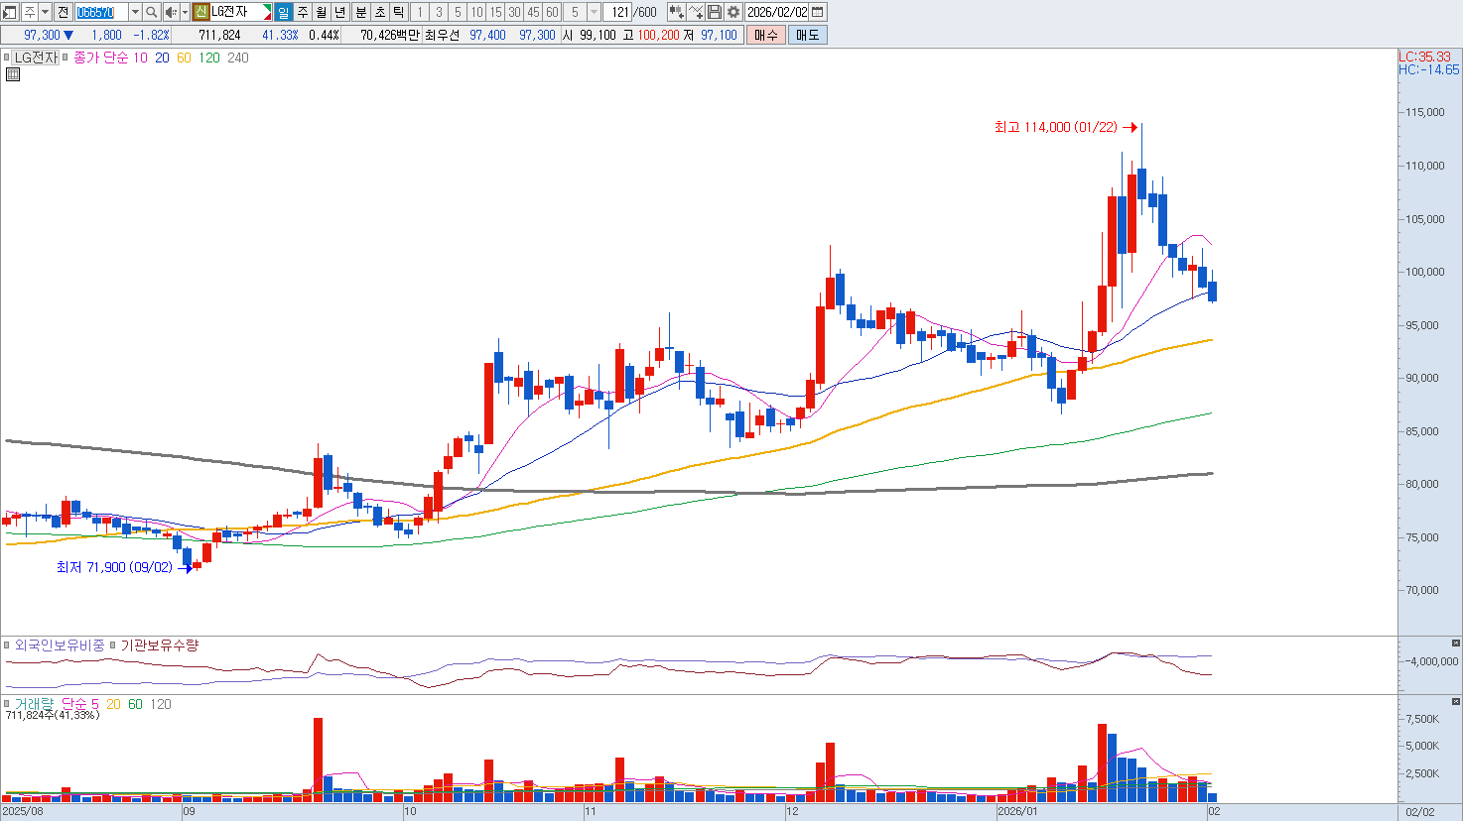The width and height of the screenshot is (1463, 821).
Task: Switch chart to 월 (monthly) period
Action: pyautogui.click(x=322, y=12)
